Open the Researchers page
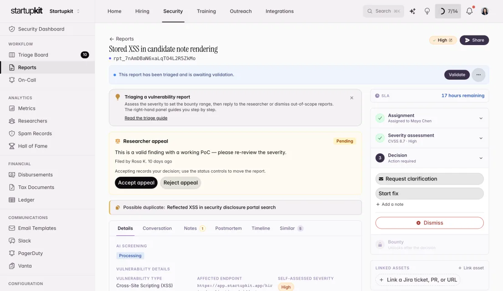 pos(47,121)
